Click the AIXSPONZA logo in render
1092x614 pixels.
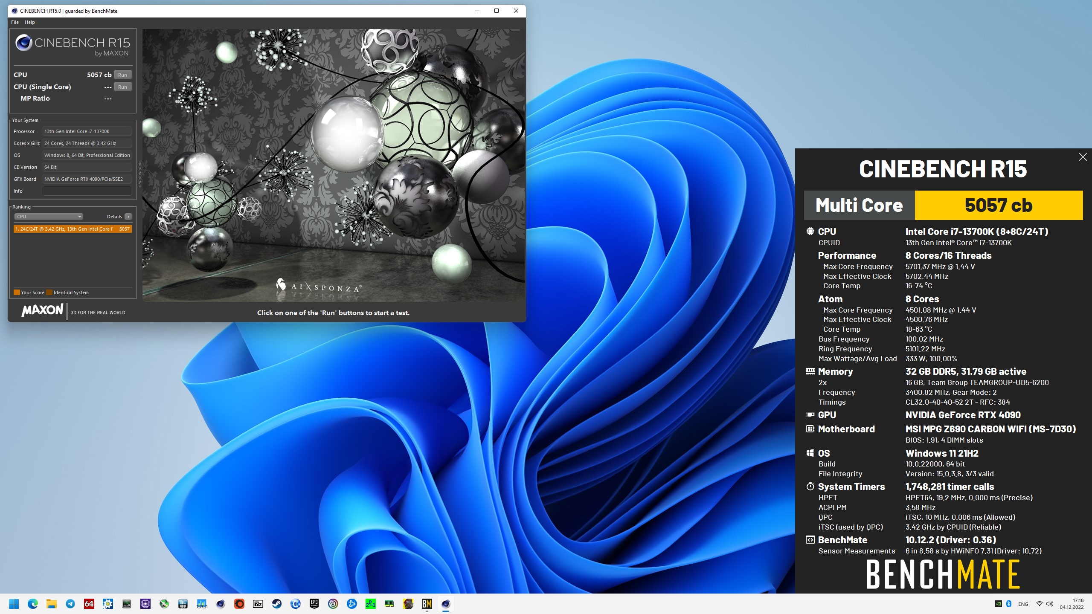point(319,285)
